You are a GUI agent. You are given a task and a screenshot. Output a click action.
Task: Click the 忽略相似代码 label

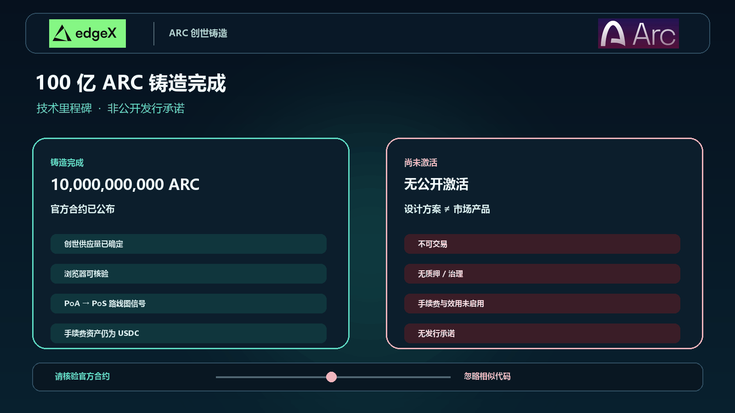pos(487,376)
